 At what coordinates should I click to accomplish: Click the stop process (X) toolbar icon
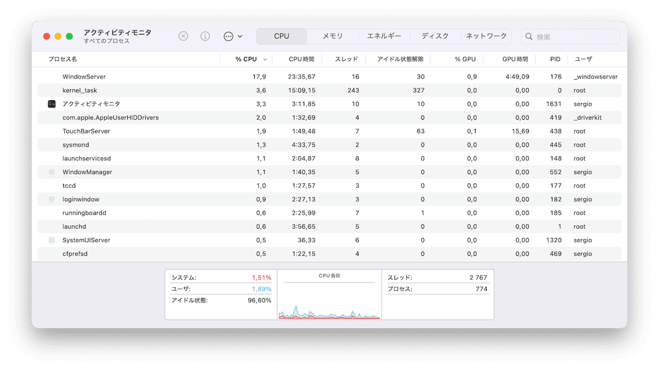click(183, 36)
